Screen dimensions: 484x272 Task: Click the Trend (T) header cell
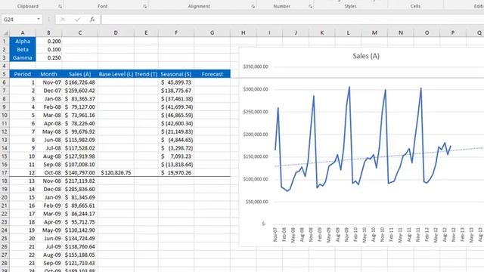tap(146, 74)
